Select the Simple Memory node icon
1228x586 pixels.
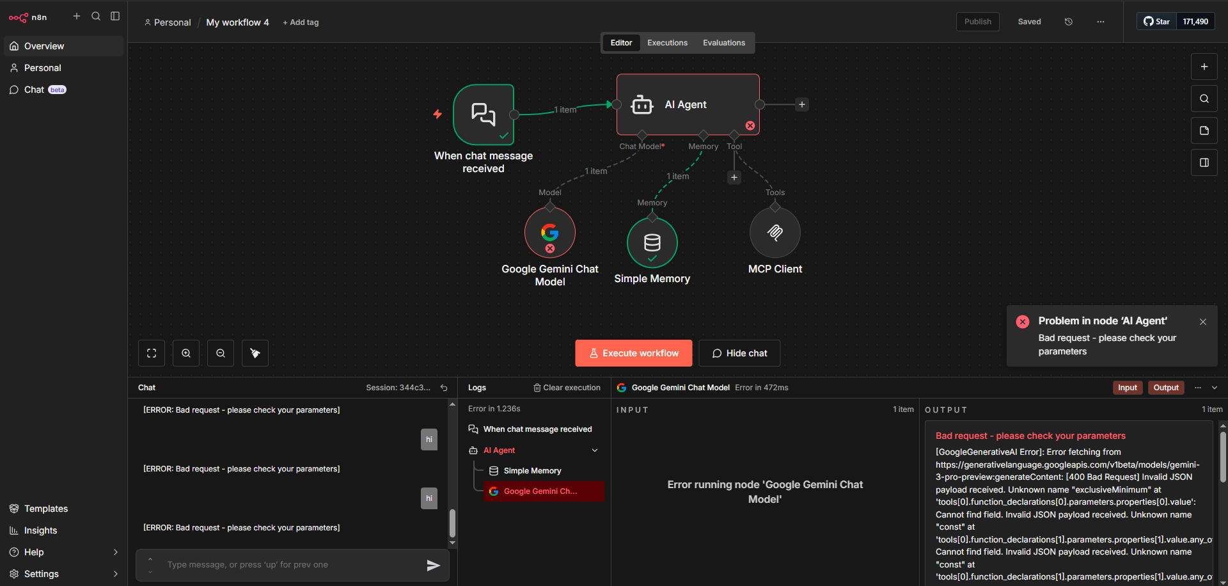[652, 243]
